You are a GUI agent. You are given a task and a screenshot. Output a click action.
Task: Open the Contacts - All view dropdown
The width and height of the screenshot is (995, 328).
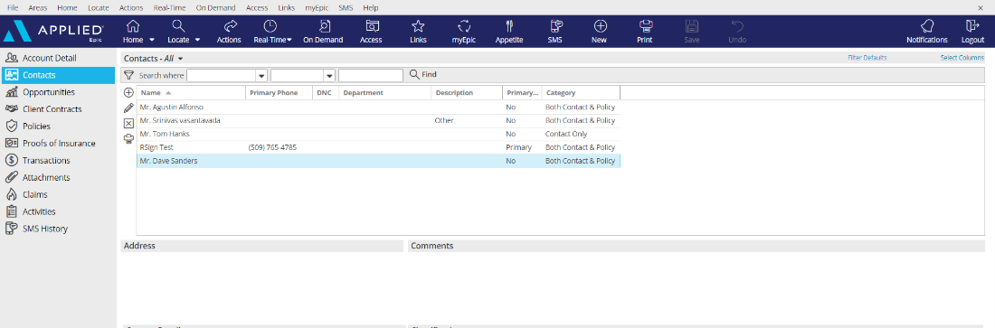pyautogui.click(x=181, y=59)
